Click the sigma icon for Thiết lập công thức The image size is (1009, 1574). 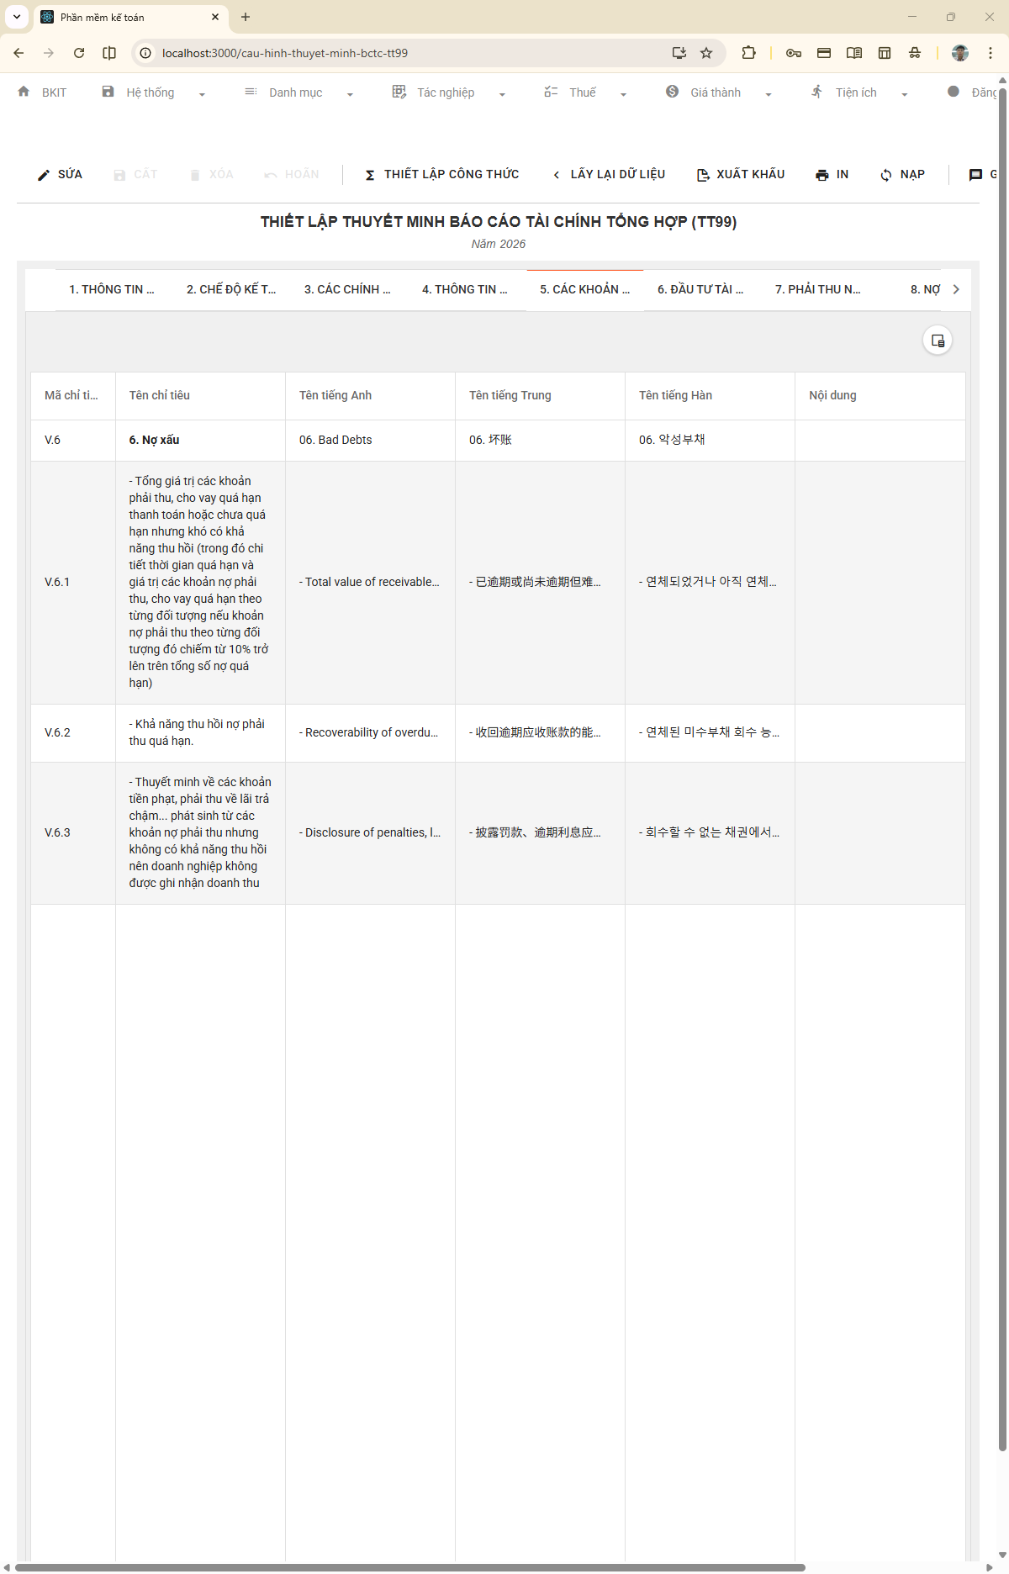tap(370, 175)
